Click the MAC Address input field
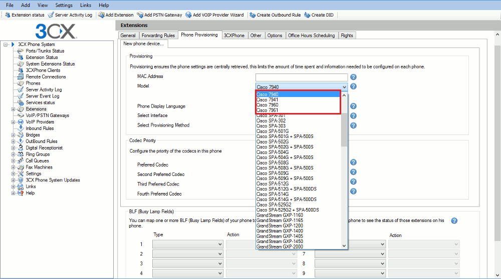Screen dimensions: 501x279 301,77
